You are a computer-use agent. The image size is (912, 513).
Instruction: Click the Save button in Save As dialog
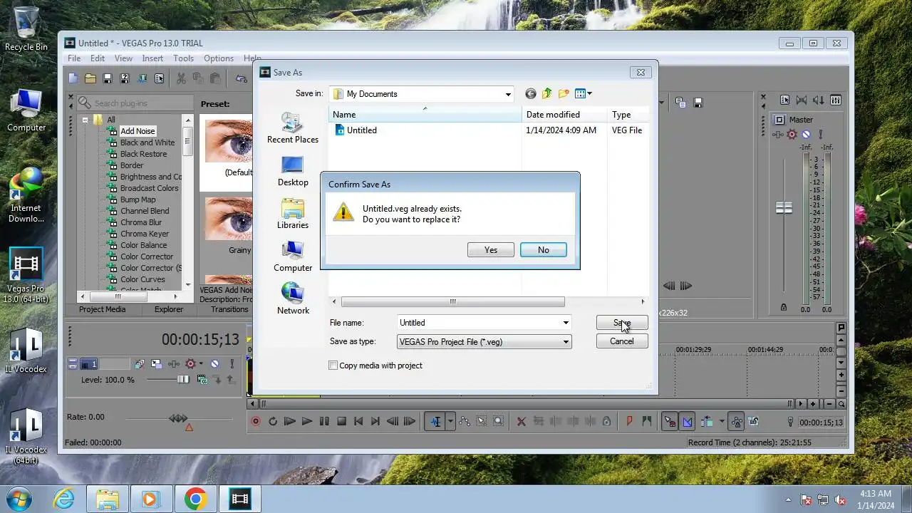click(622, 323)
